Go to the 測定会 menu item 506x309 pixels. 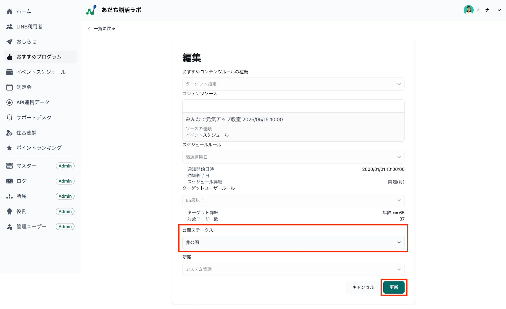tap(24, 87)
